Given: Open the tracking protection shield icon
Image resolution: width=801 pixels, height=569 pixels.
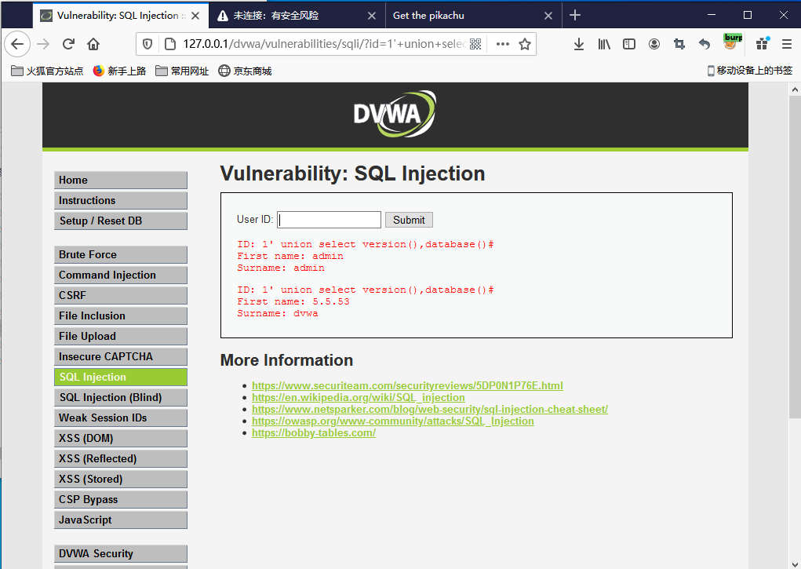Looking at the screenshot, I should (x=147, y=44).
